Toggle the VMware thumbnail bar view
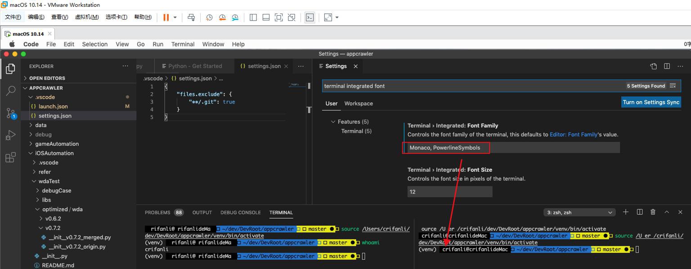Image resolution: width=691 pixels, height=269 pixels. (266, 17)
